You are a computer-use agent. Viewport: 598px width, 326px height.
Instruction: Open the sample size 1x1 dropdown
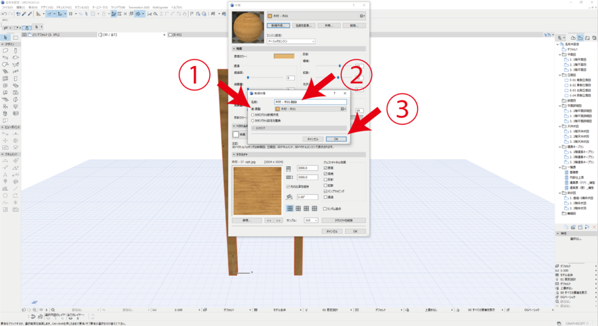coord(311,221)
